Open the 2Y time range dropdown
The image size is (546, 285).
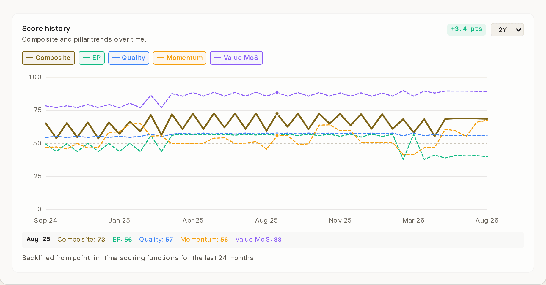point(507,30)
